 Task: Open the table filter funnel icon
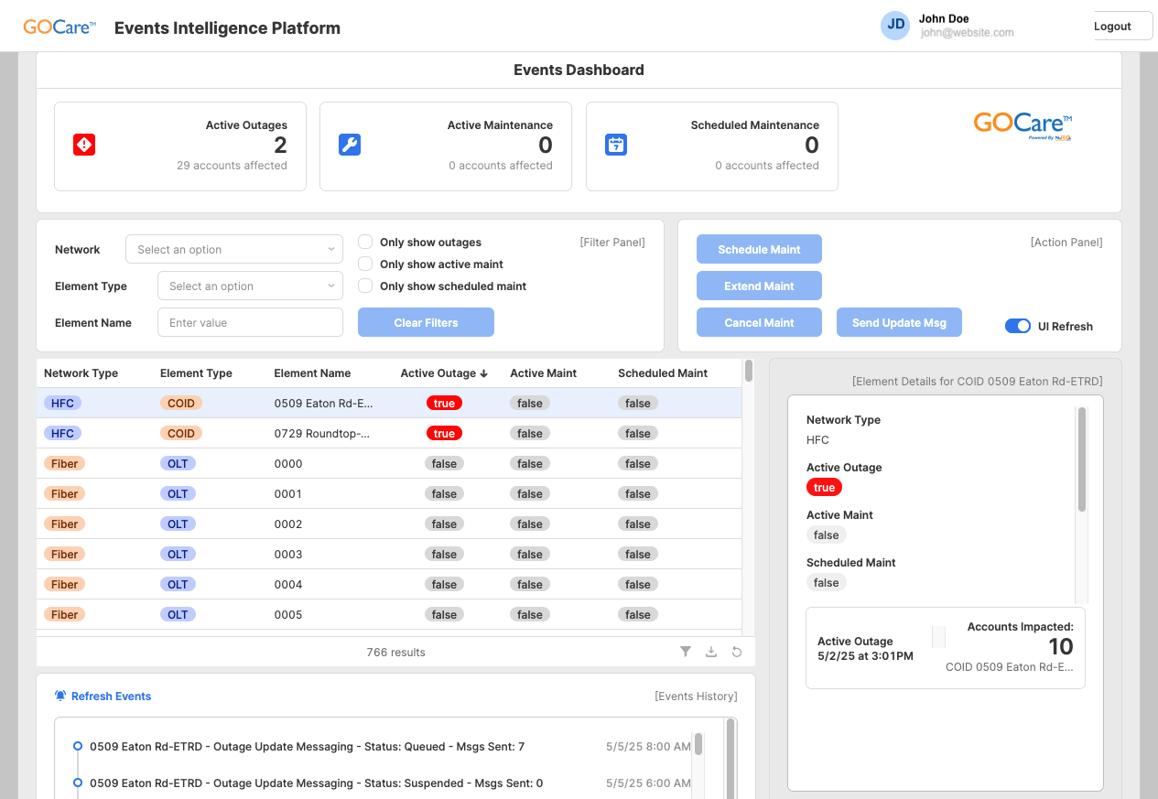coord(686,652)
